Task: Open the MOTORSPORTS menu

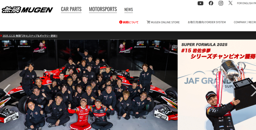Action: coord(103,9)
